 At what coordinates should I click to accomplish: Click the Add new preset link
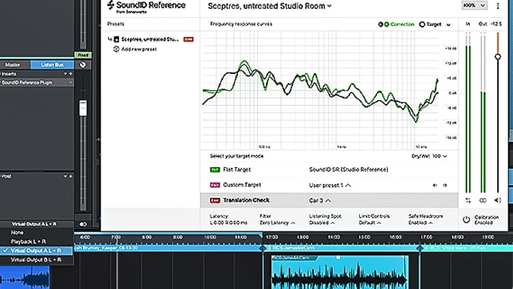pyautogui.click(x=139, y=49)
